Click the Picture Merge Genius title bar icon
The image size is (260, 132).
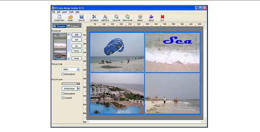53,8
